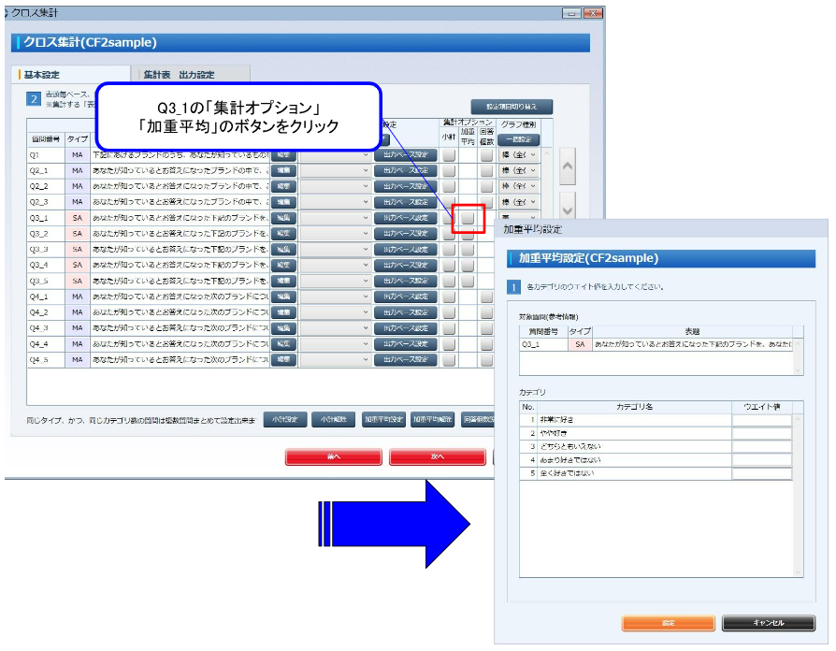
Task: Open the graph type dropdown for Q1
Action: [x=520, y=154]
